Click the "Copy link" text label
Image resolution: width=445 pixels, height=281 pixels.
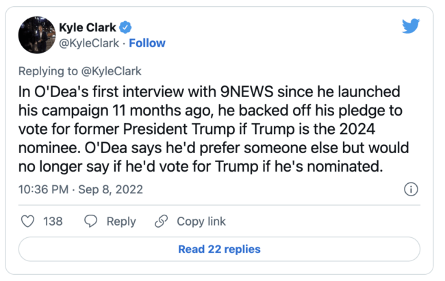tap(201, 222)
